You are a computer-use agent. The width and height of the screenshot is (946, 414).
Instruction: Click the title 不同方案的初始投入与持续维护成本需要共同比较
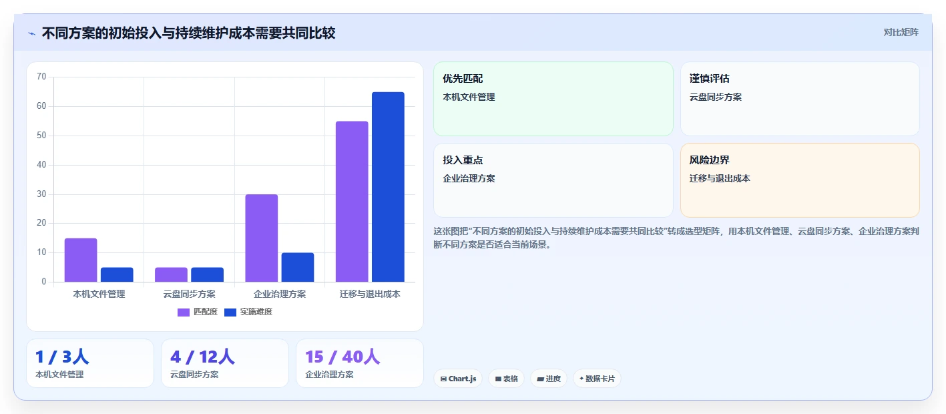(x=188, y=33)
